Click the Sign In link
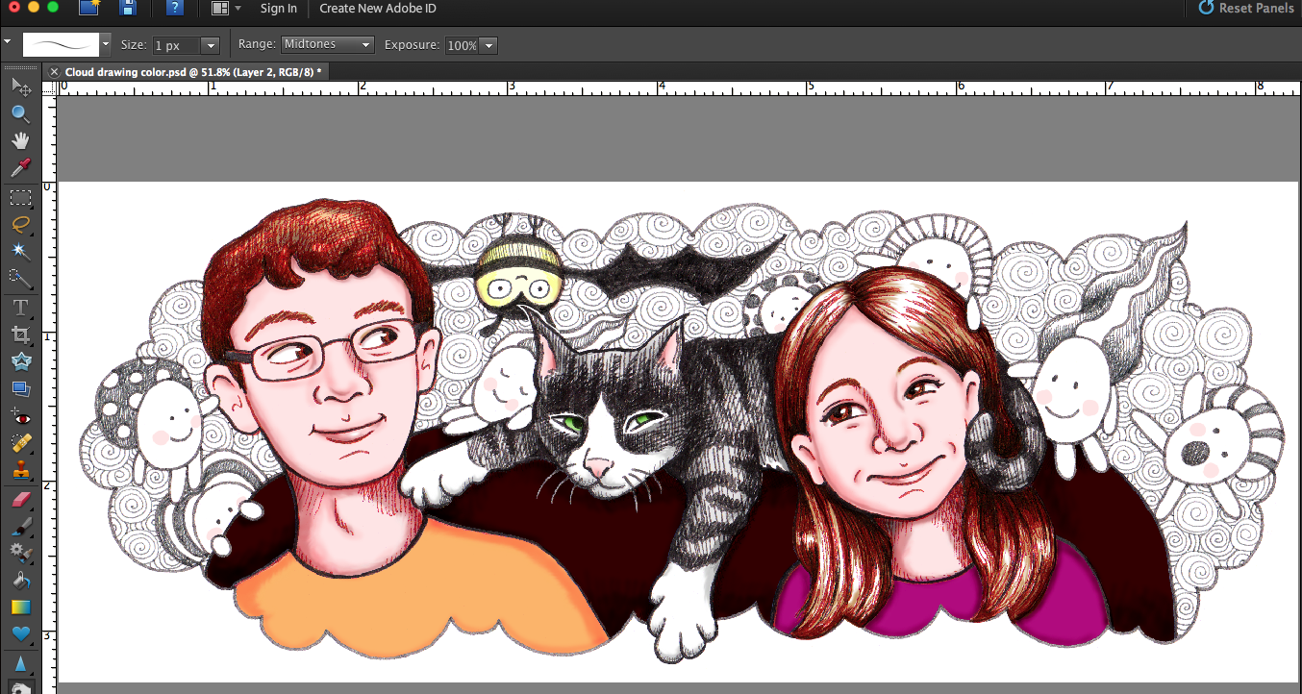Image resolution: width=1302 pixels, height=694 pixels. (279, 8)
